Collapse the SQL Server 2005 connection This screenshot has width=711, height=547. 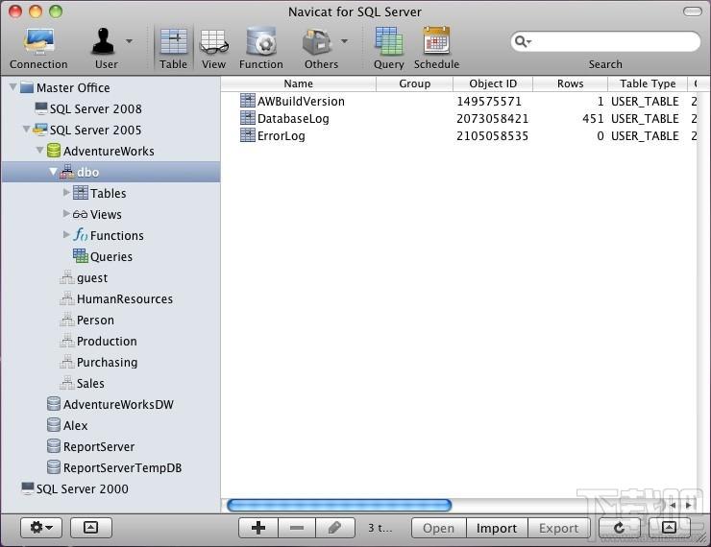27,130
